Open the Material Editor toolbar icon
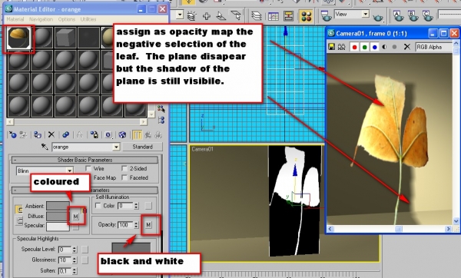 306,16
